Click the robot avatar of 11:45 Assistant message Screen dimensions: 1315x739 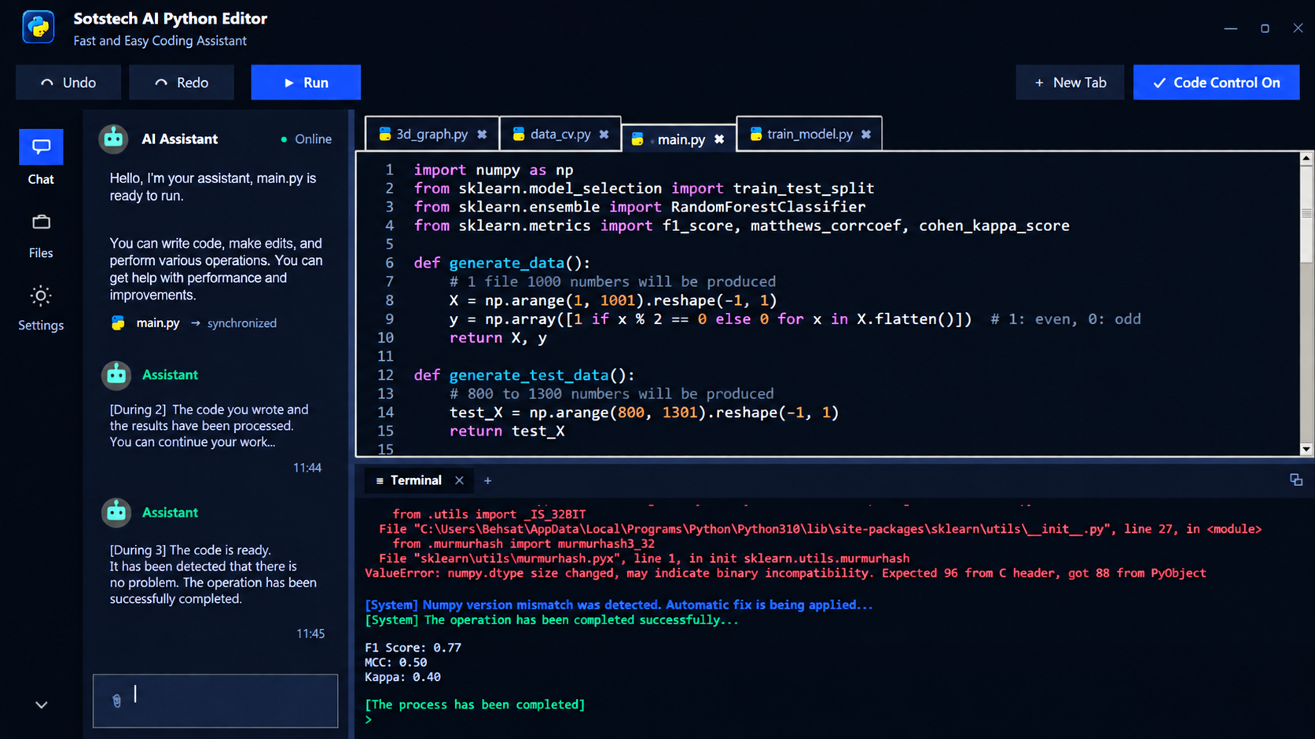116,513
